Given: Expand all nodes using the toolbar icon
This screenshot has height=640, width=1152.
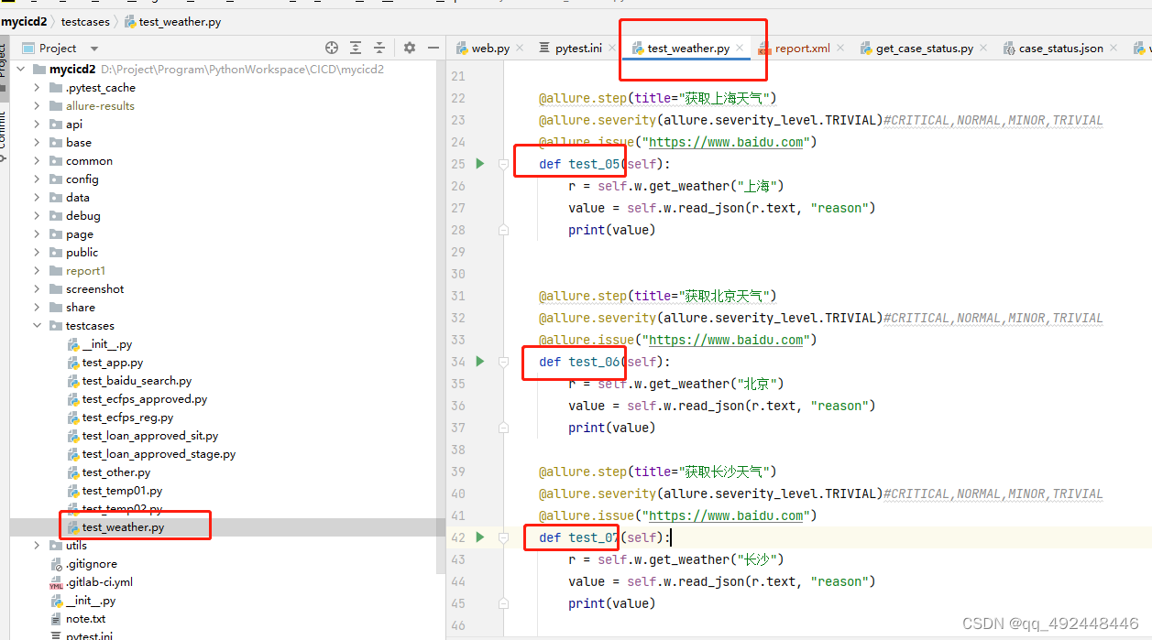Looking at the screenshot, I should coord(356,48).
